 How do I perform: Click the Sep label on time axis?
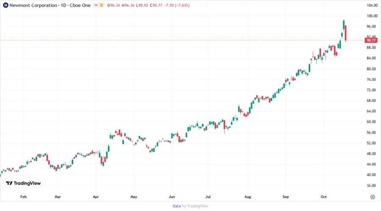[285, 197]
